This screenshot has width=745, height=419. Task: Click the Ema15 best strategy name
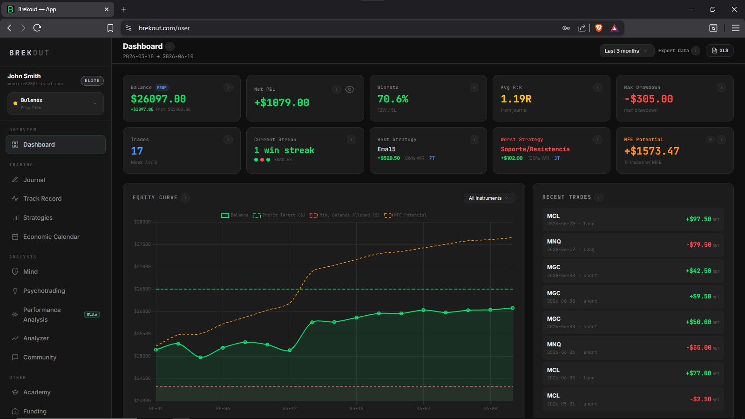click(x=386, y=149)
